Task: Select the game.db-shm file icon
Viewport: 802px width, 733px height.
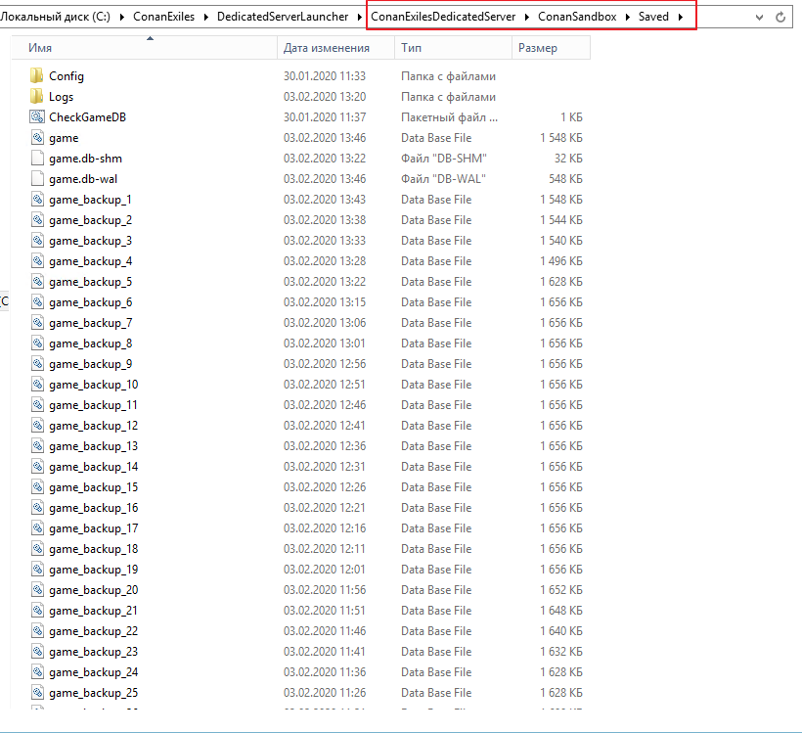Action: (x=37, y=159)
